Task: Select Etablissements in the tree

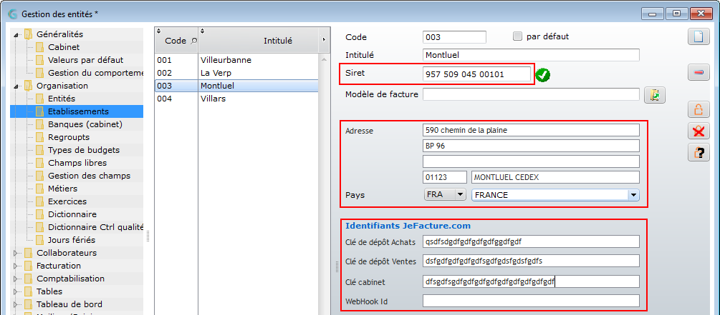Action: click(78, 111)
